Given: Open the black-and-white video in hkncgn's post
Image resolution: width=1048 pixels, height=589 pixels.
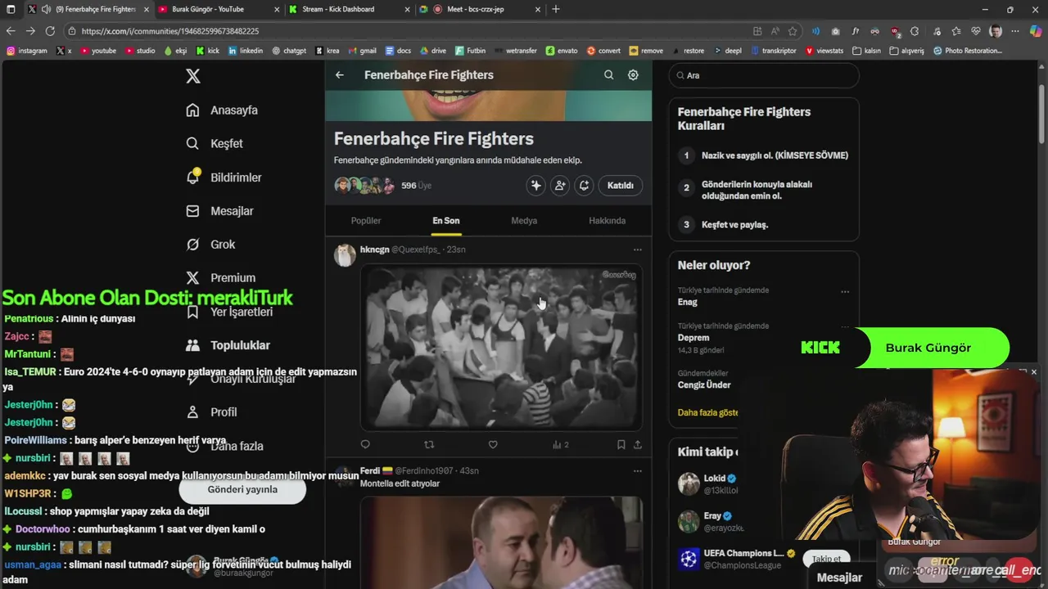Looking at the screenshot, I should 501,348.
